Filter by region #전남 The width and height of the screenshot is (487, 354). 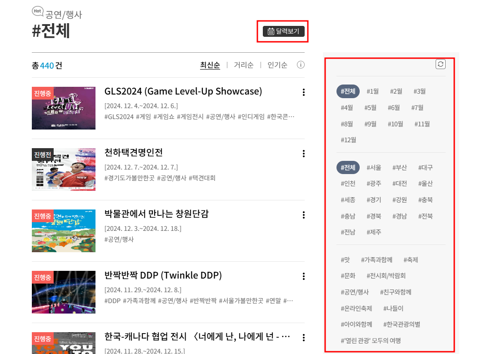[348, 232]
